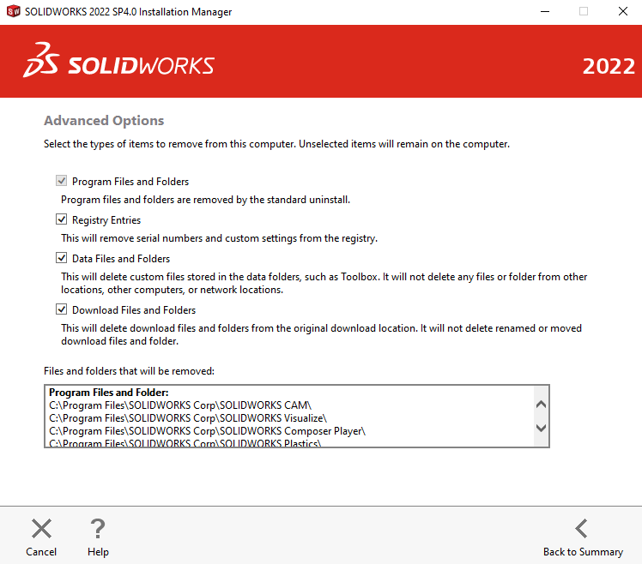Select the SOLIDWORKS Visualize folder path
Screen dimensions: 642x564
point(187,418)
